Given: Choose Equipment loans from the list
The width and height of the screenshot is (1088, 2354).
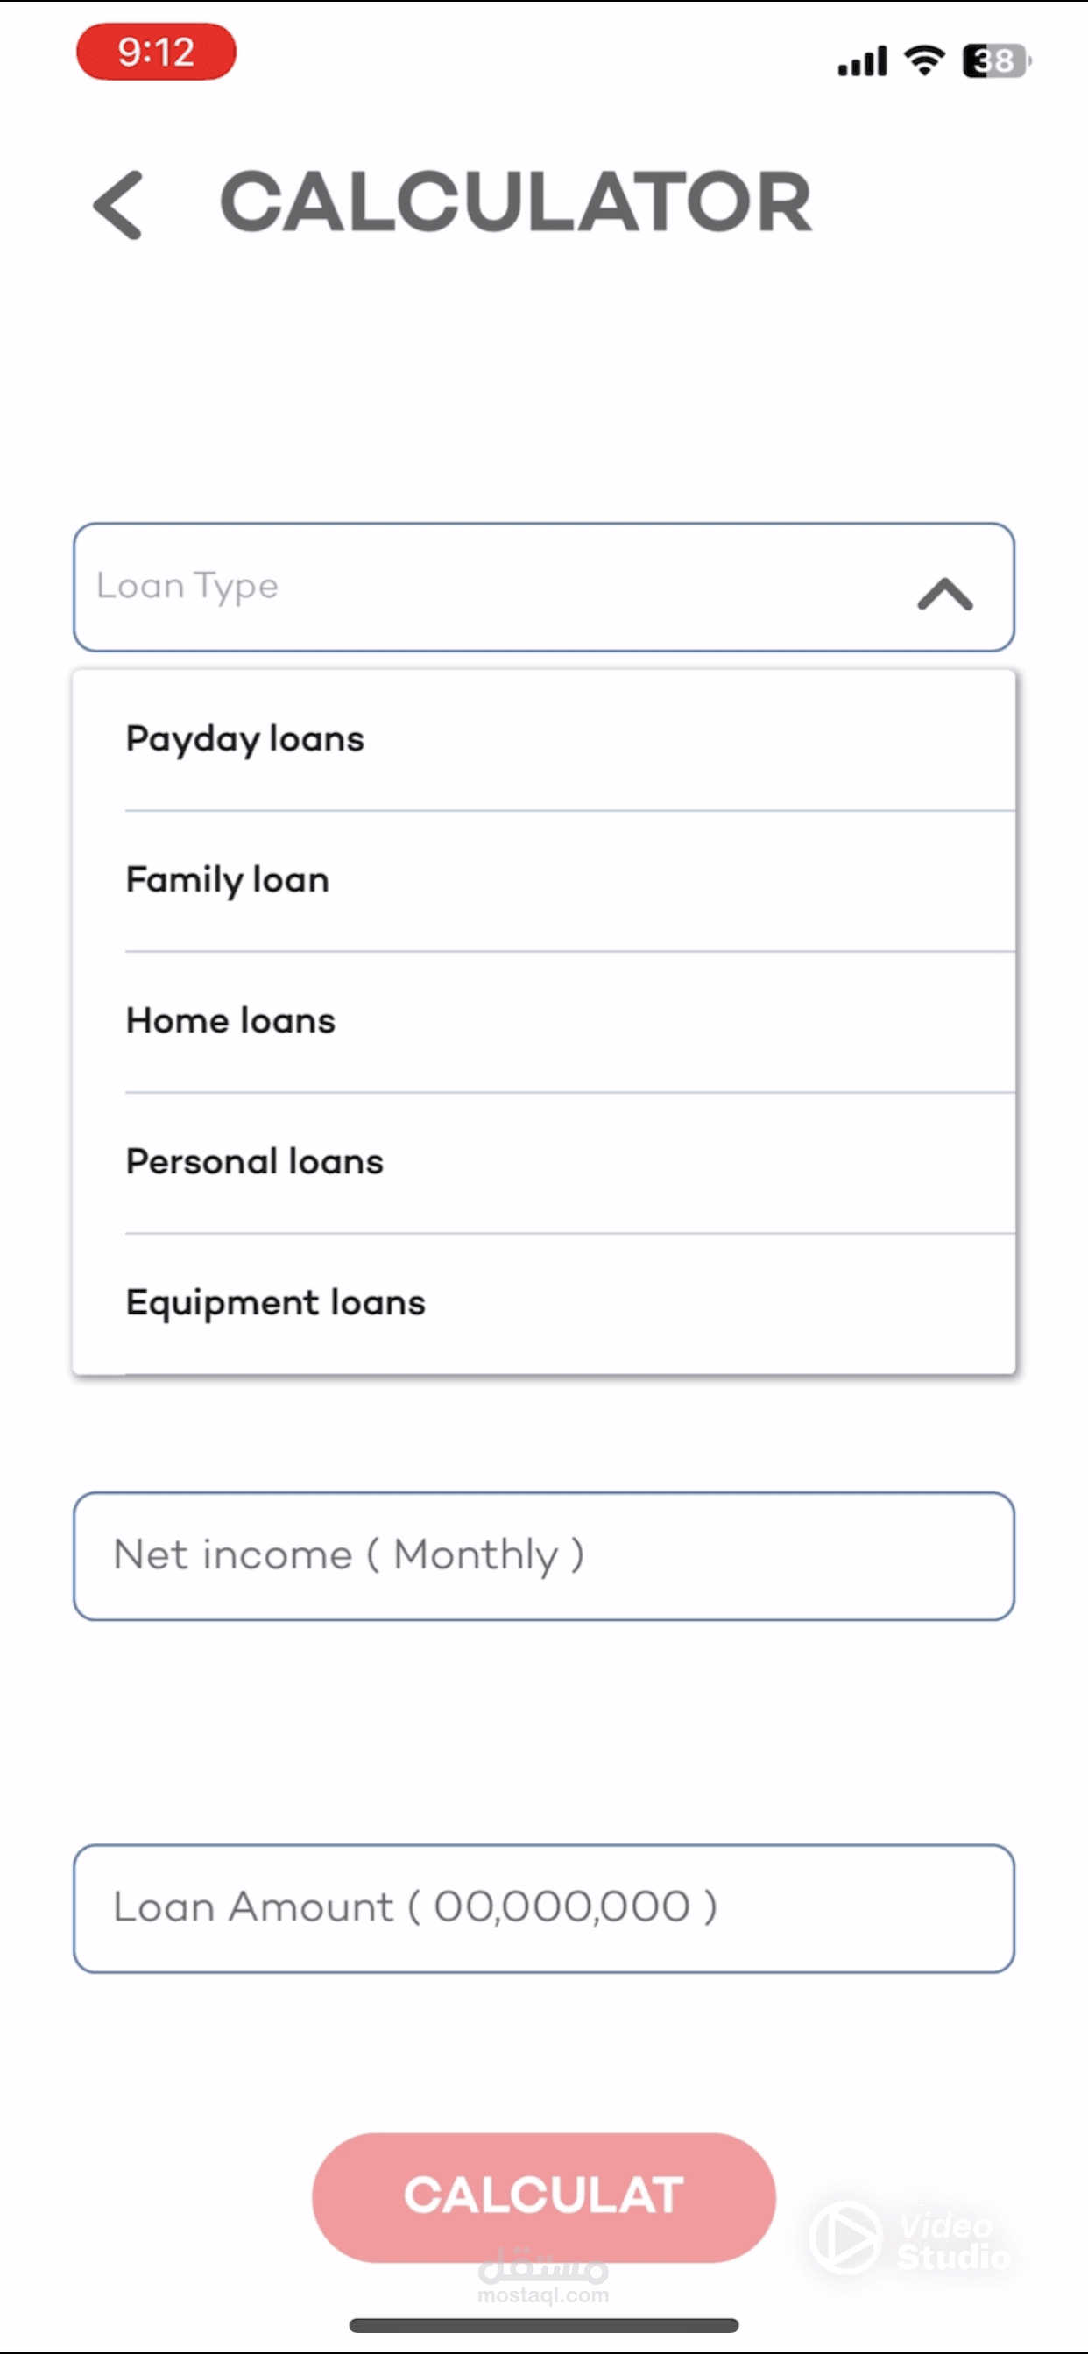Looking at the screenshot, I should point(276,1302).
